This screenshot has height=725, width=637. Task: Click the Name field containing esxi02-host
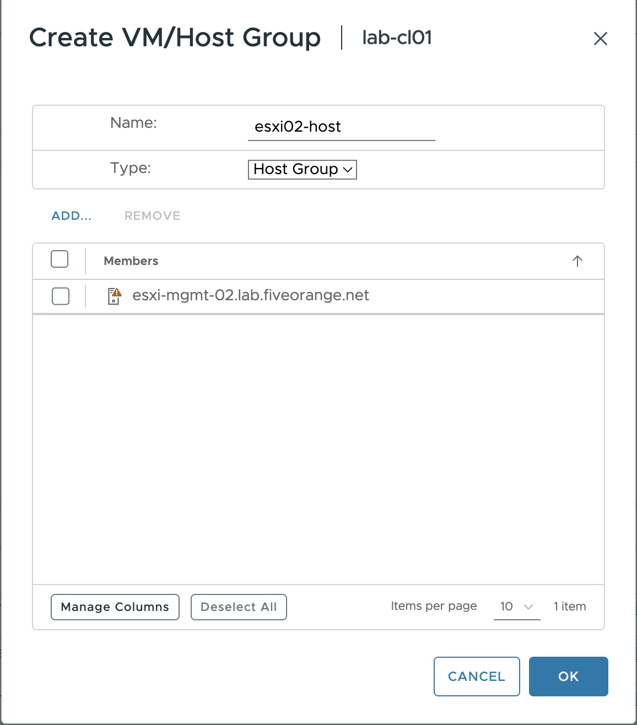(x=341, y=127)
